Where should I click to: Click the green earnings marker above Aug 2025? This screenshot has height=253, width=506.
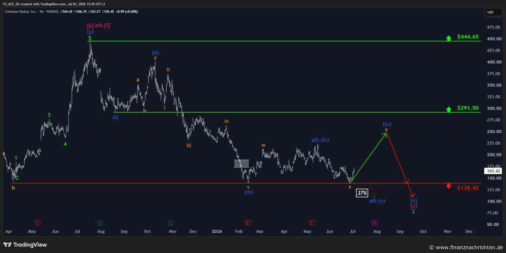pyautogui.click(x=100, y=222)
